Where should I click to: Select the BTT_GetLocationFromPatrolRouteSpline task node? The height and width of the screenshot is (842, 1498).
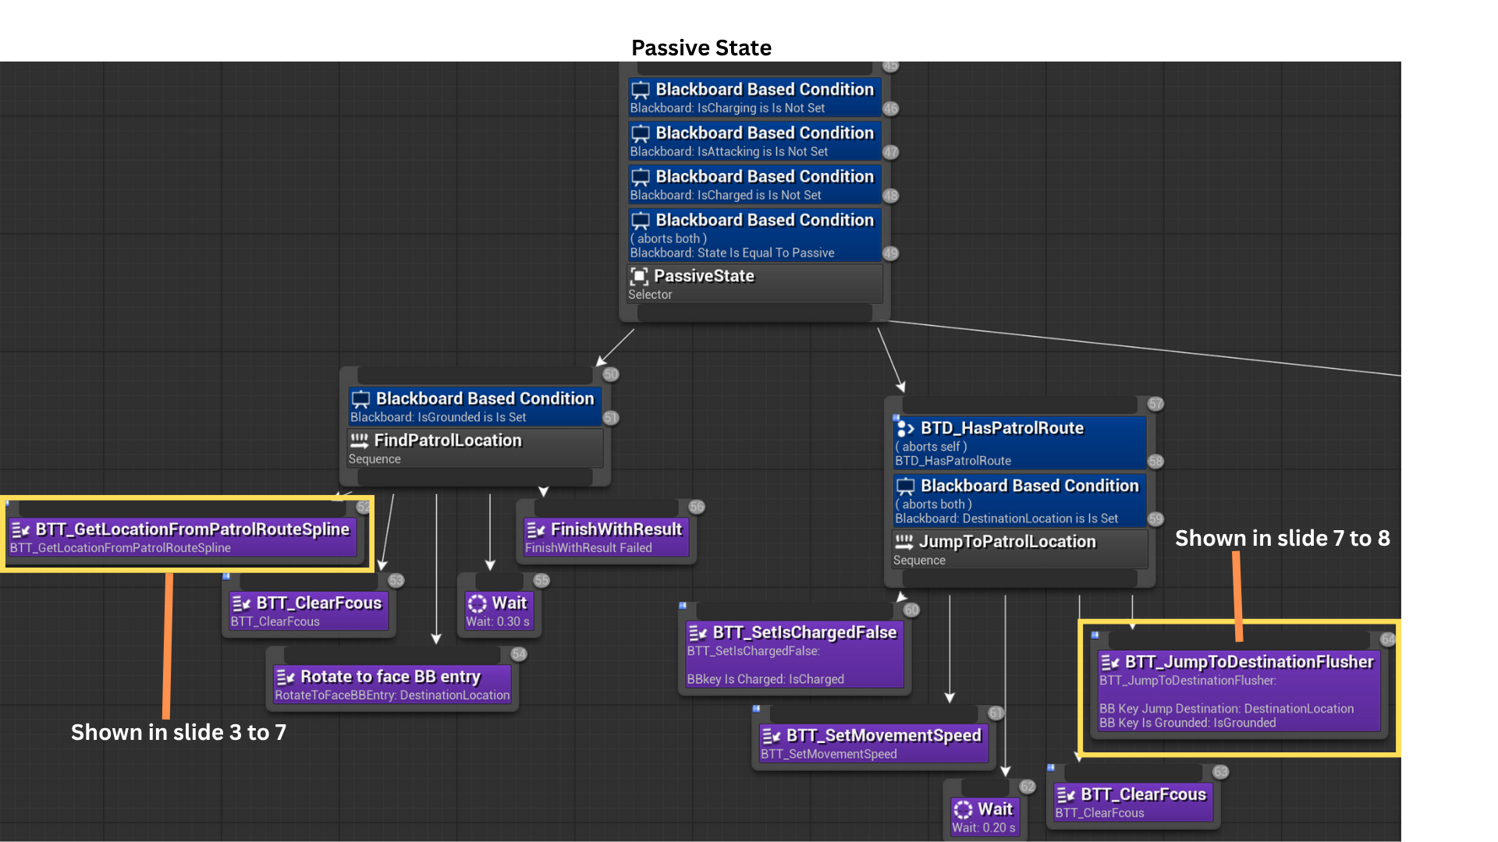183,537
